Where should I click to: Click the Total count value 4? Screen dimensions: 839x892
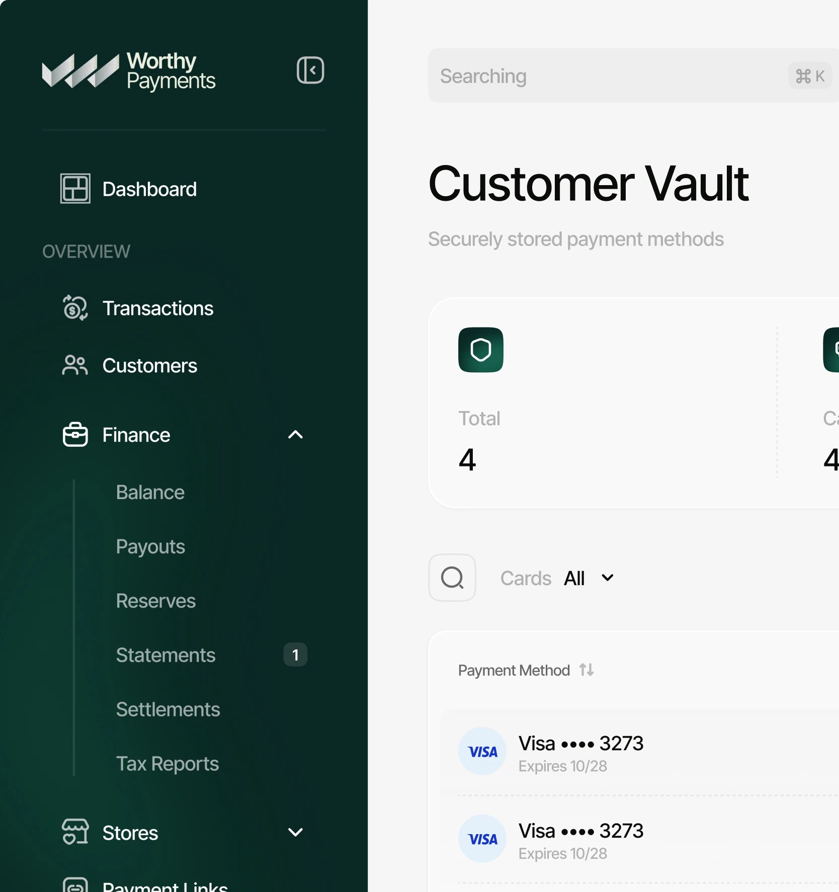[467, 459]
